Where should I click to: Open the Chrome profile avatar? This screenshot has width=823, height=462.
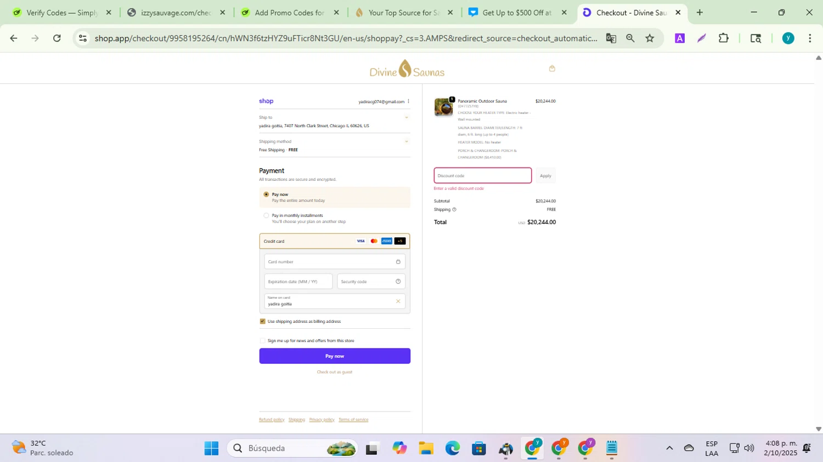tap(788, 38)
